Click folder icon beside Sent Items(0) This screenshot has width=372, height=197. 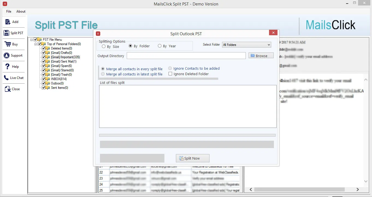point(48,88)
